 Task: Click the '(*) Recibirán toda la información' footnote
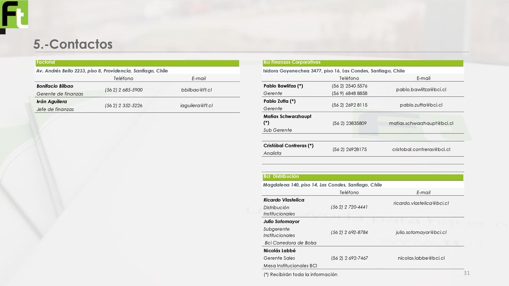[x=300, y=274]
